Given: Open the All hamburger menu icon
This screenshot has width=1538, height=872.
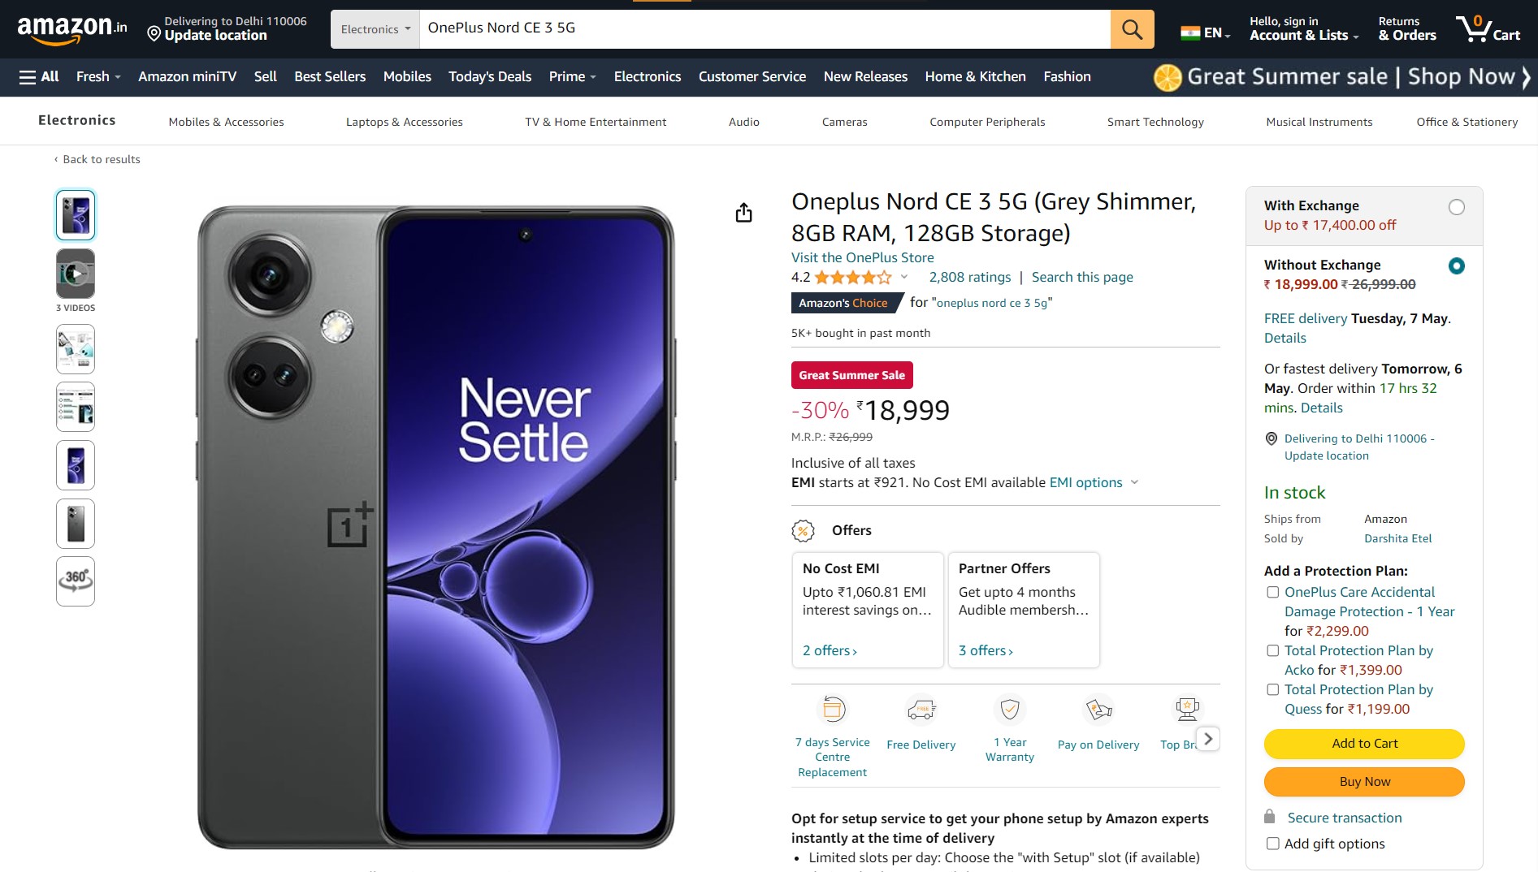Looking at the screenshot, I should 28,76.
